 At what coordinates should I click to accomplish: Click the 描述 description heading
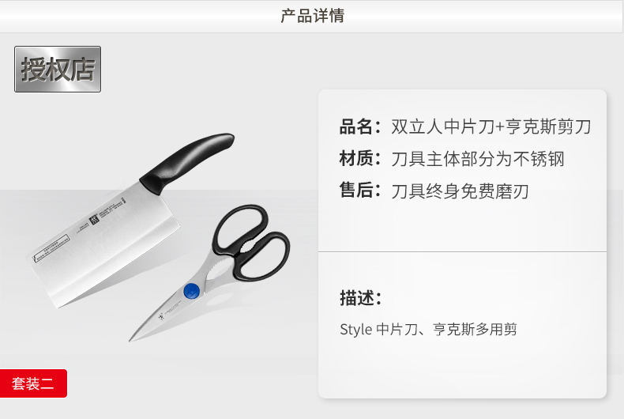coord(360,297)
